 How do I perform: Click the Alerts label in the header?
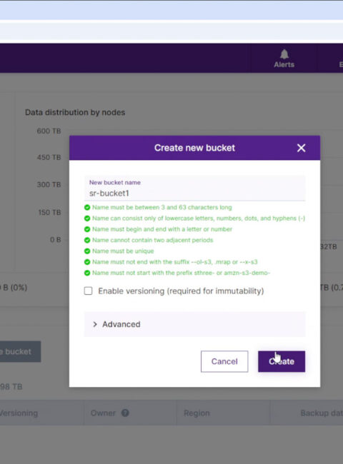click(284, 64)
